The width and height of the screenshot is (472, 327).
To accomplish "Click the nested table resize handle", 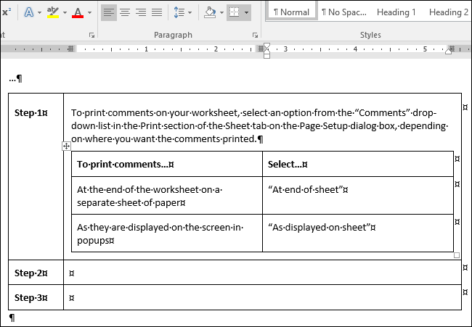I will click(x=457, y=255).
